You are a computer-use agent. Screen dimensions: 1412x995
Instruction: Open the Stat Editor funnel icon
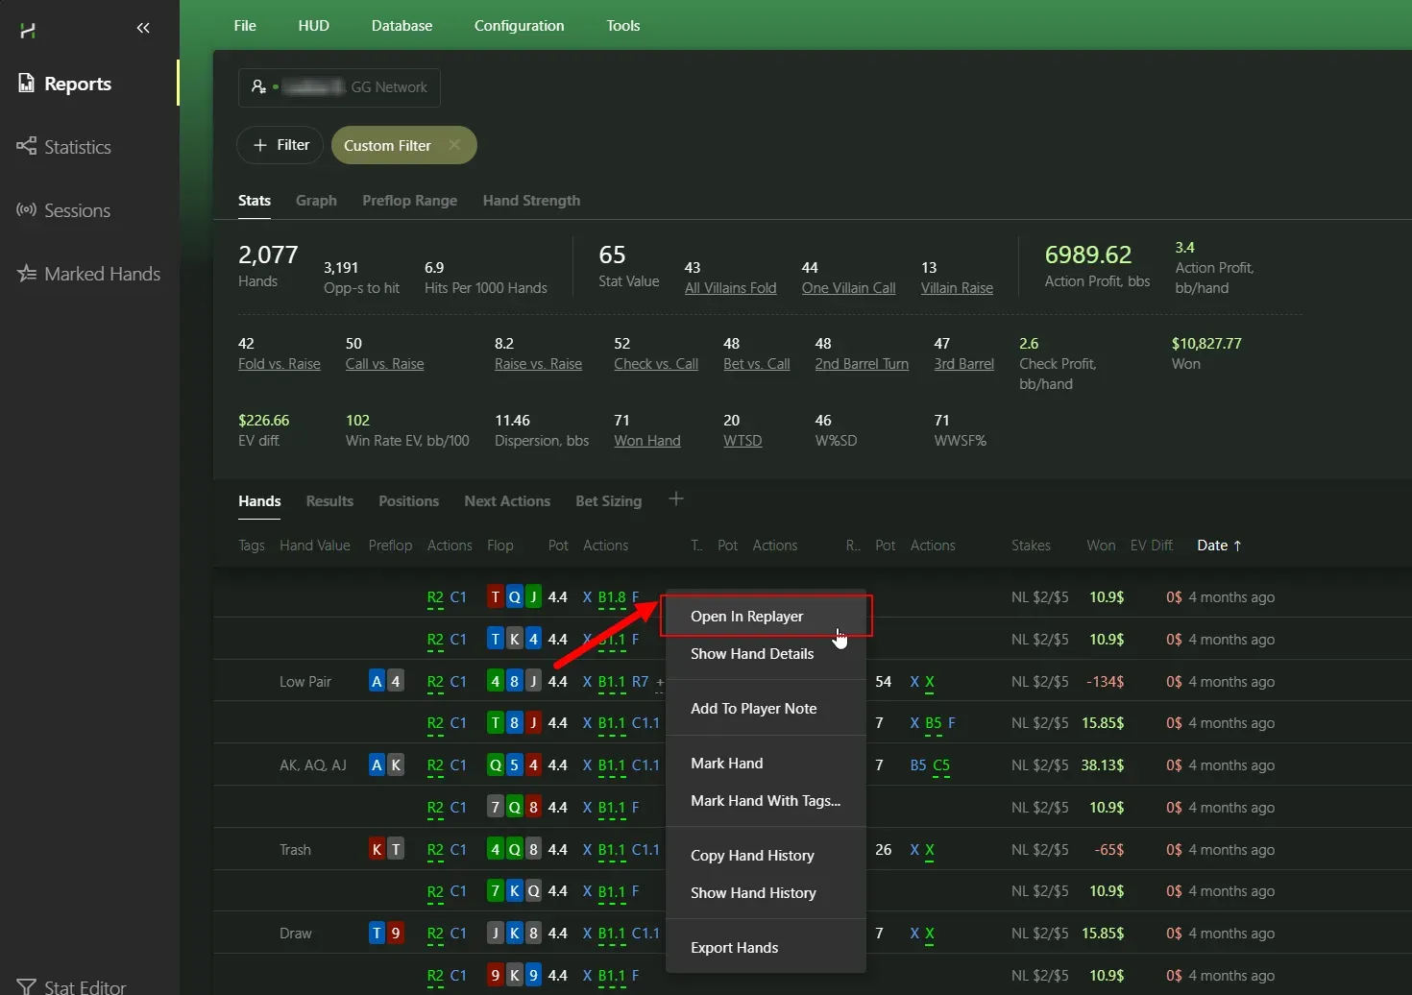point(27,986)
